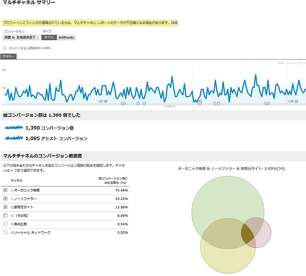Click the pink dot beside 参照元サイト
The image size is (306, 276).
(x=12, y=207)
